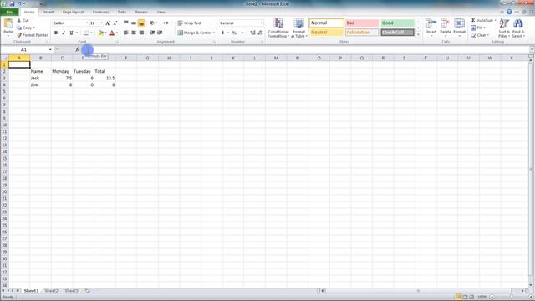Set Middle Align for cells
This screenshot has height=301, width=535.
tap(134, 23)
